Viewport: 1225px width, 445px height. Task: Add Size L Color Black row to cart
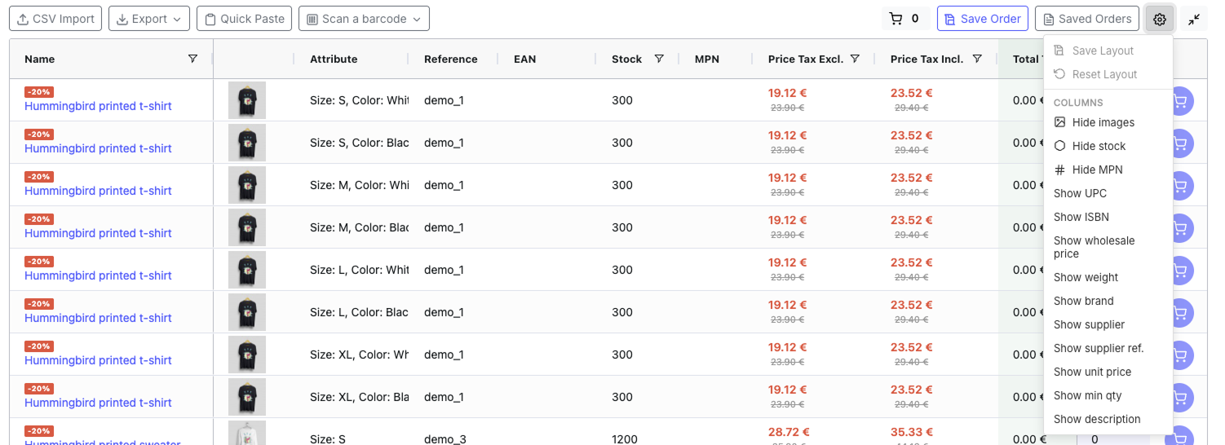click(1180, 313)
